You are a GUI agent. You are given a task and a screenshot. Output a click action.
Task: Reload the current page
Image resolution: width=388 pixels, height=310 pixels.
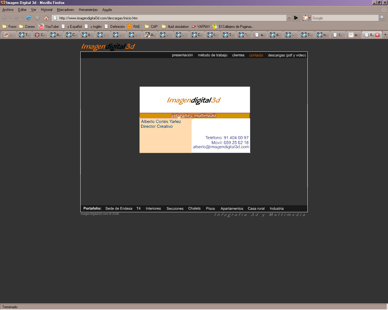pos(29,18)
